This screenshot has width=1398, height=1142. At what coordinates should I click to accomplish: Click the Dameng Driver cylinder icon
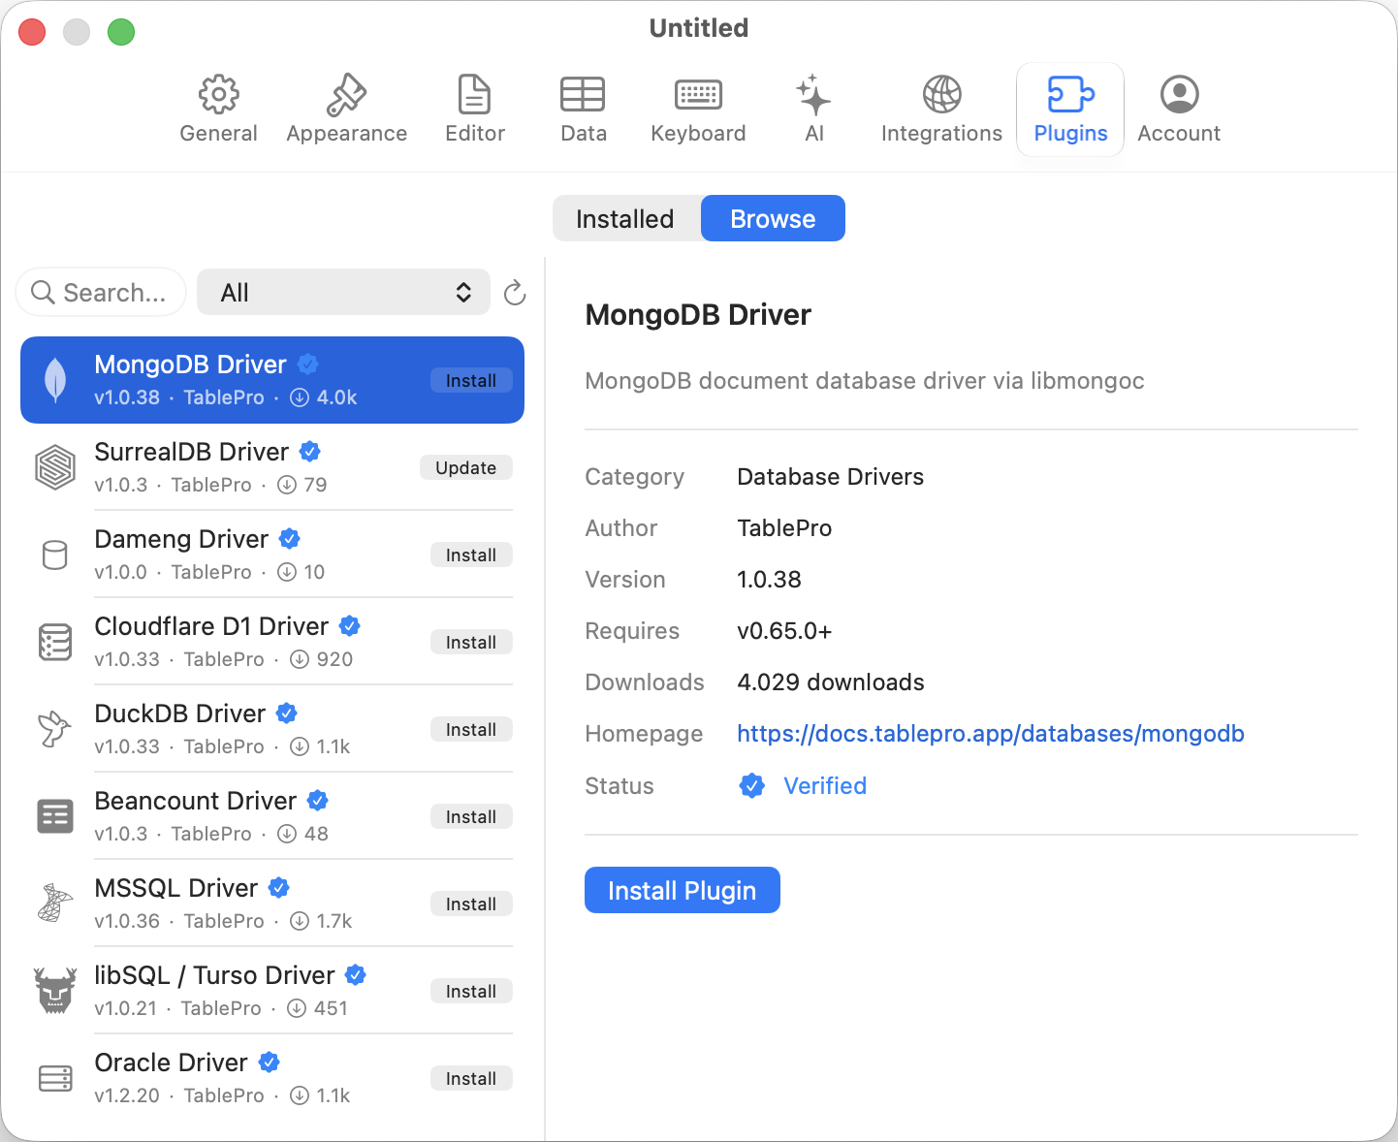pyautogui.click(x=55, y=555)
